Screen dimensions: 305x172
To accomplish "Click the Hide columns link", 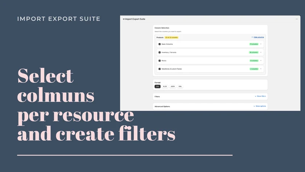I will 259,37.
